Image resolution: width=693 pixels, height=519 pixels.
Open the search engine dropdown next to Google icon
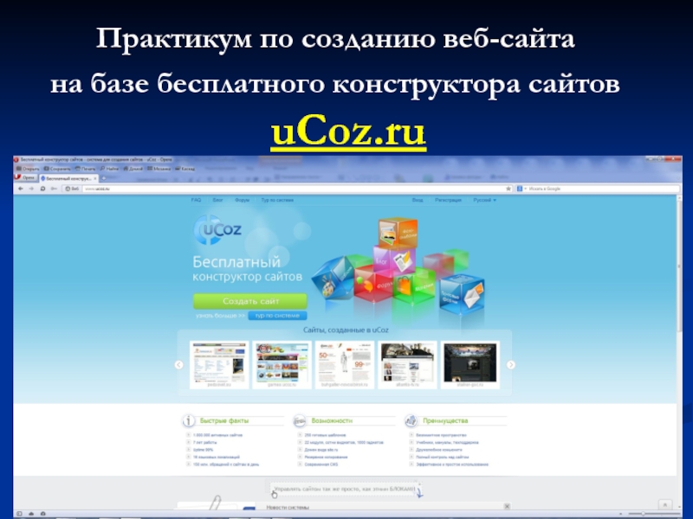pyautogui.click(x=526, y=189)
